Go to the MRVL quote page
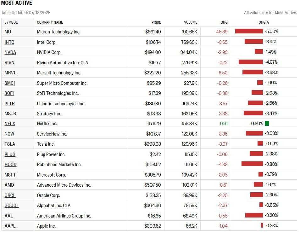This screenshot has width=300, height=232. [10, 73]
